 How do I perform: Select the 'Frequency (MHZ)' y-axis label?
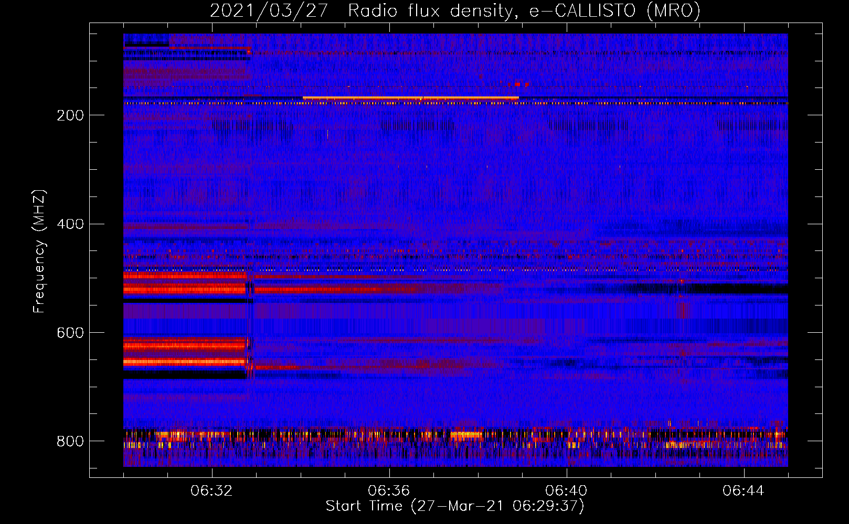pos(39,251)
